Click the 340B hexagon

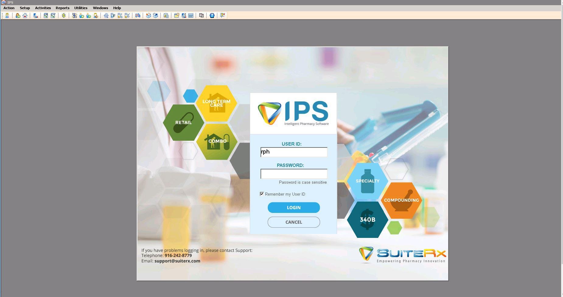coord(368,220)
